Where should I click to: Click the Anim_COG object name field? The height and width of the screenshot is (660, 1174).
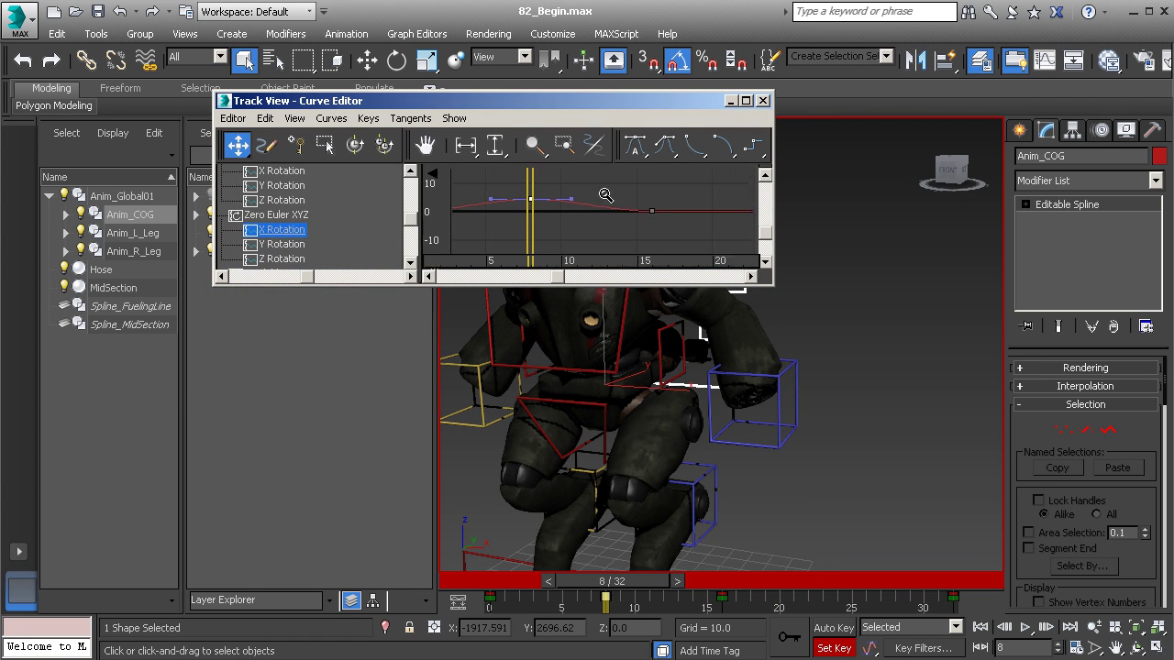pyautogui.click(x=1081, y=156)
